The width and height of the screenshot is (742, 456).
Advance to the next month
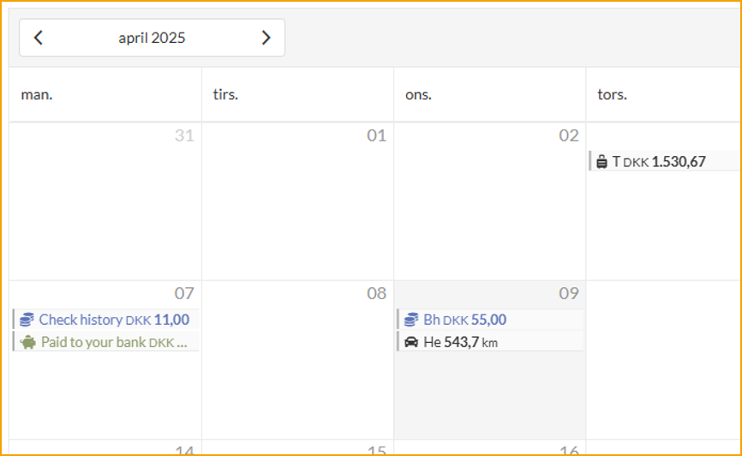266,38
